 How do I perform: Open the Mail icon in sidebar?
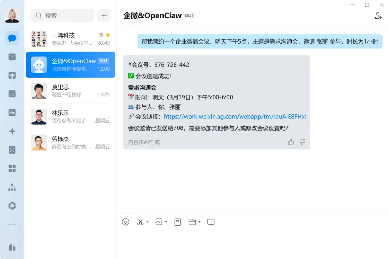(12, 57)
